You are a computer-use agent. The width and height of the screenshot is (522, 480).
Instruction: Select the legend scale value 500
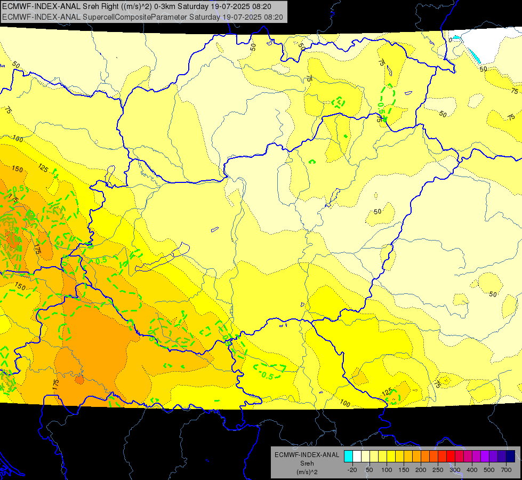tap(489, 470)
